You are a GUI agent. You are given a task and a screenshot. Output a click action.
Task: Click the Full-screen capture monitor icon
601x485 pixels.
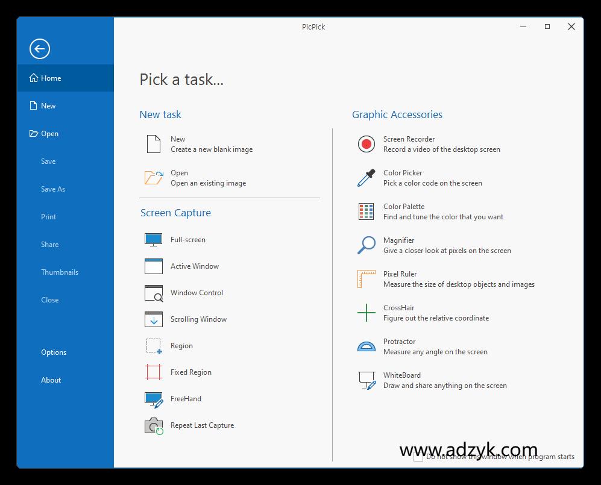tap(153, 240)
